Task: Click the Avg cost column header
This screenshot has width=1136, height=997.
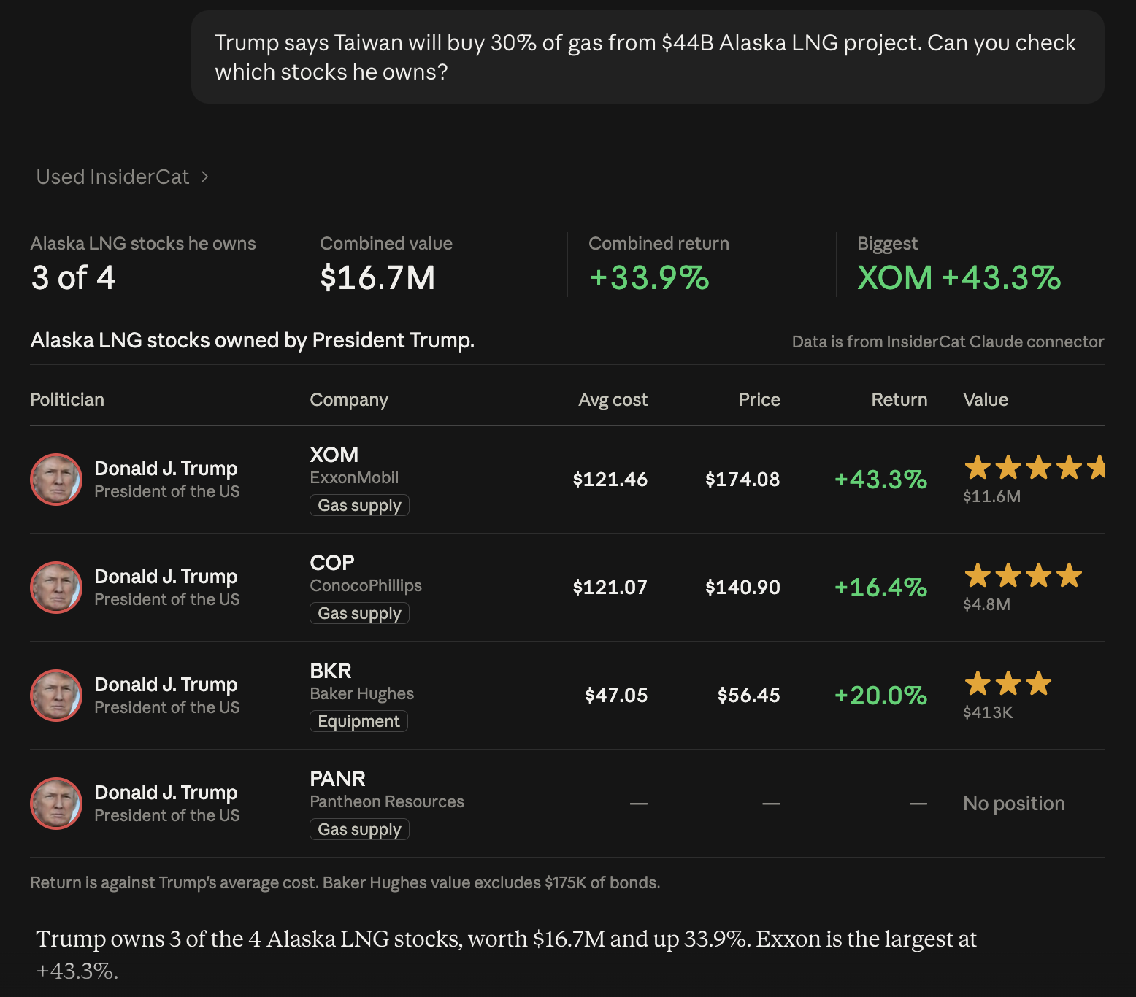Action: (613, 400)
